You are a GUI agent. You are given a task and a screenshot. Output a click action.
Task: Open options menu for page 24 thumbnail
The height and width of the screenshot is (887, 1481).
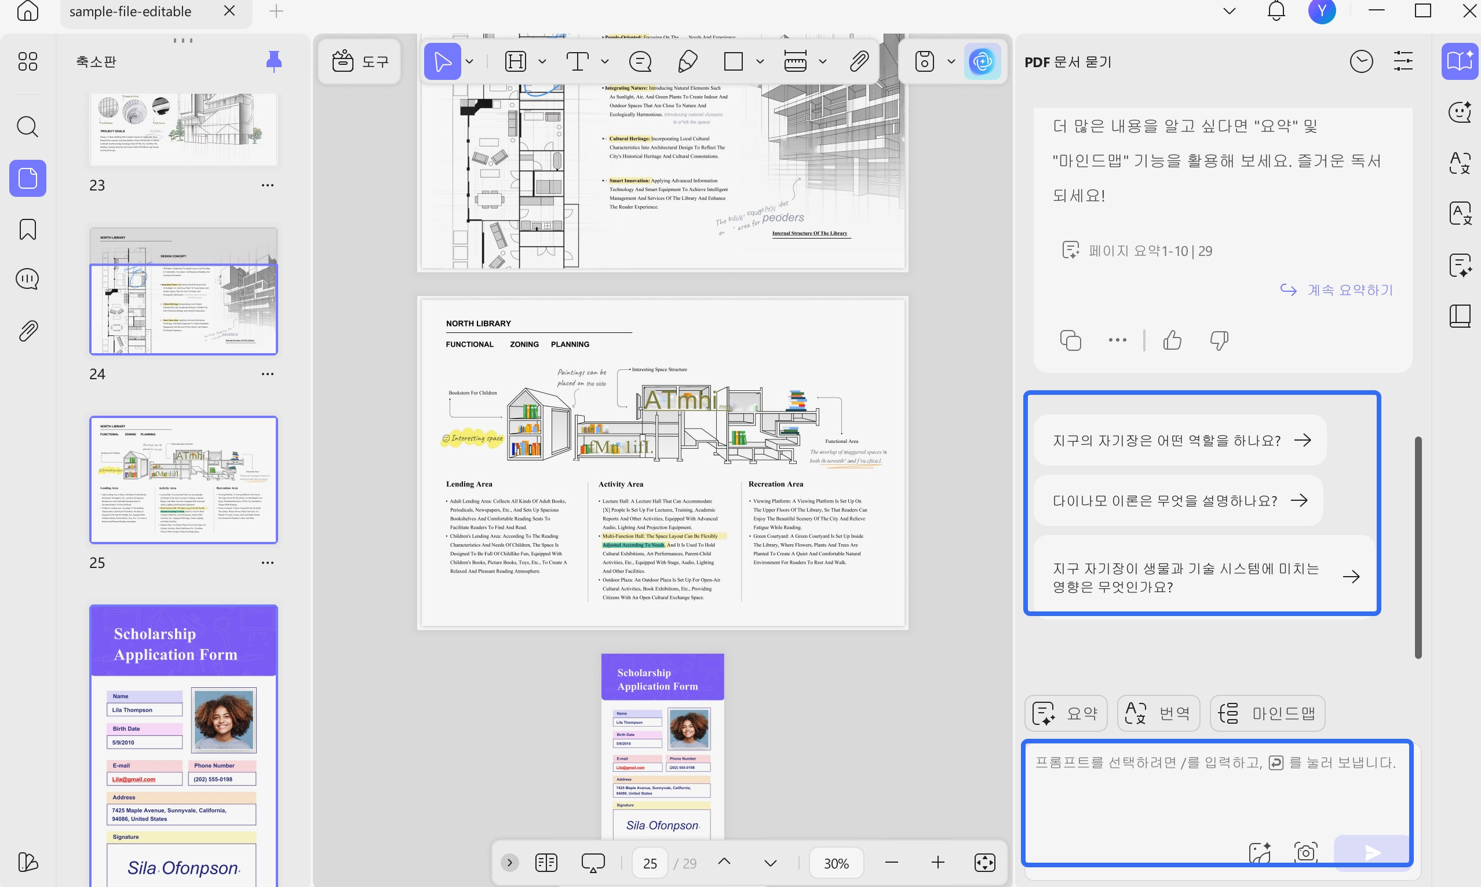coord(267,374)
